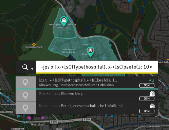
Task: Click the magnifying glass search icon
Action: (25, 67)
